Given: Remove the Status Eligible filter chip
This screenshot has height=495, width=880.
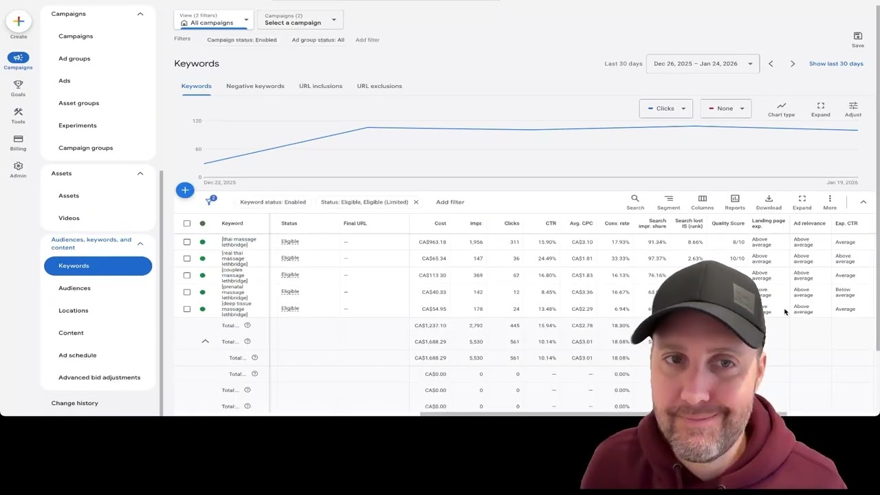Looking at the screenshot, I should point(415,202).
